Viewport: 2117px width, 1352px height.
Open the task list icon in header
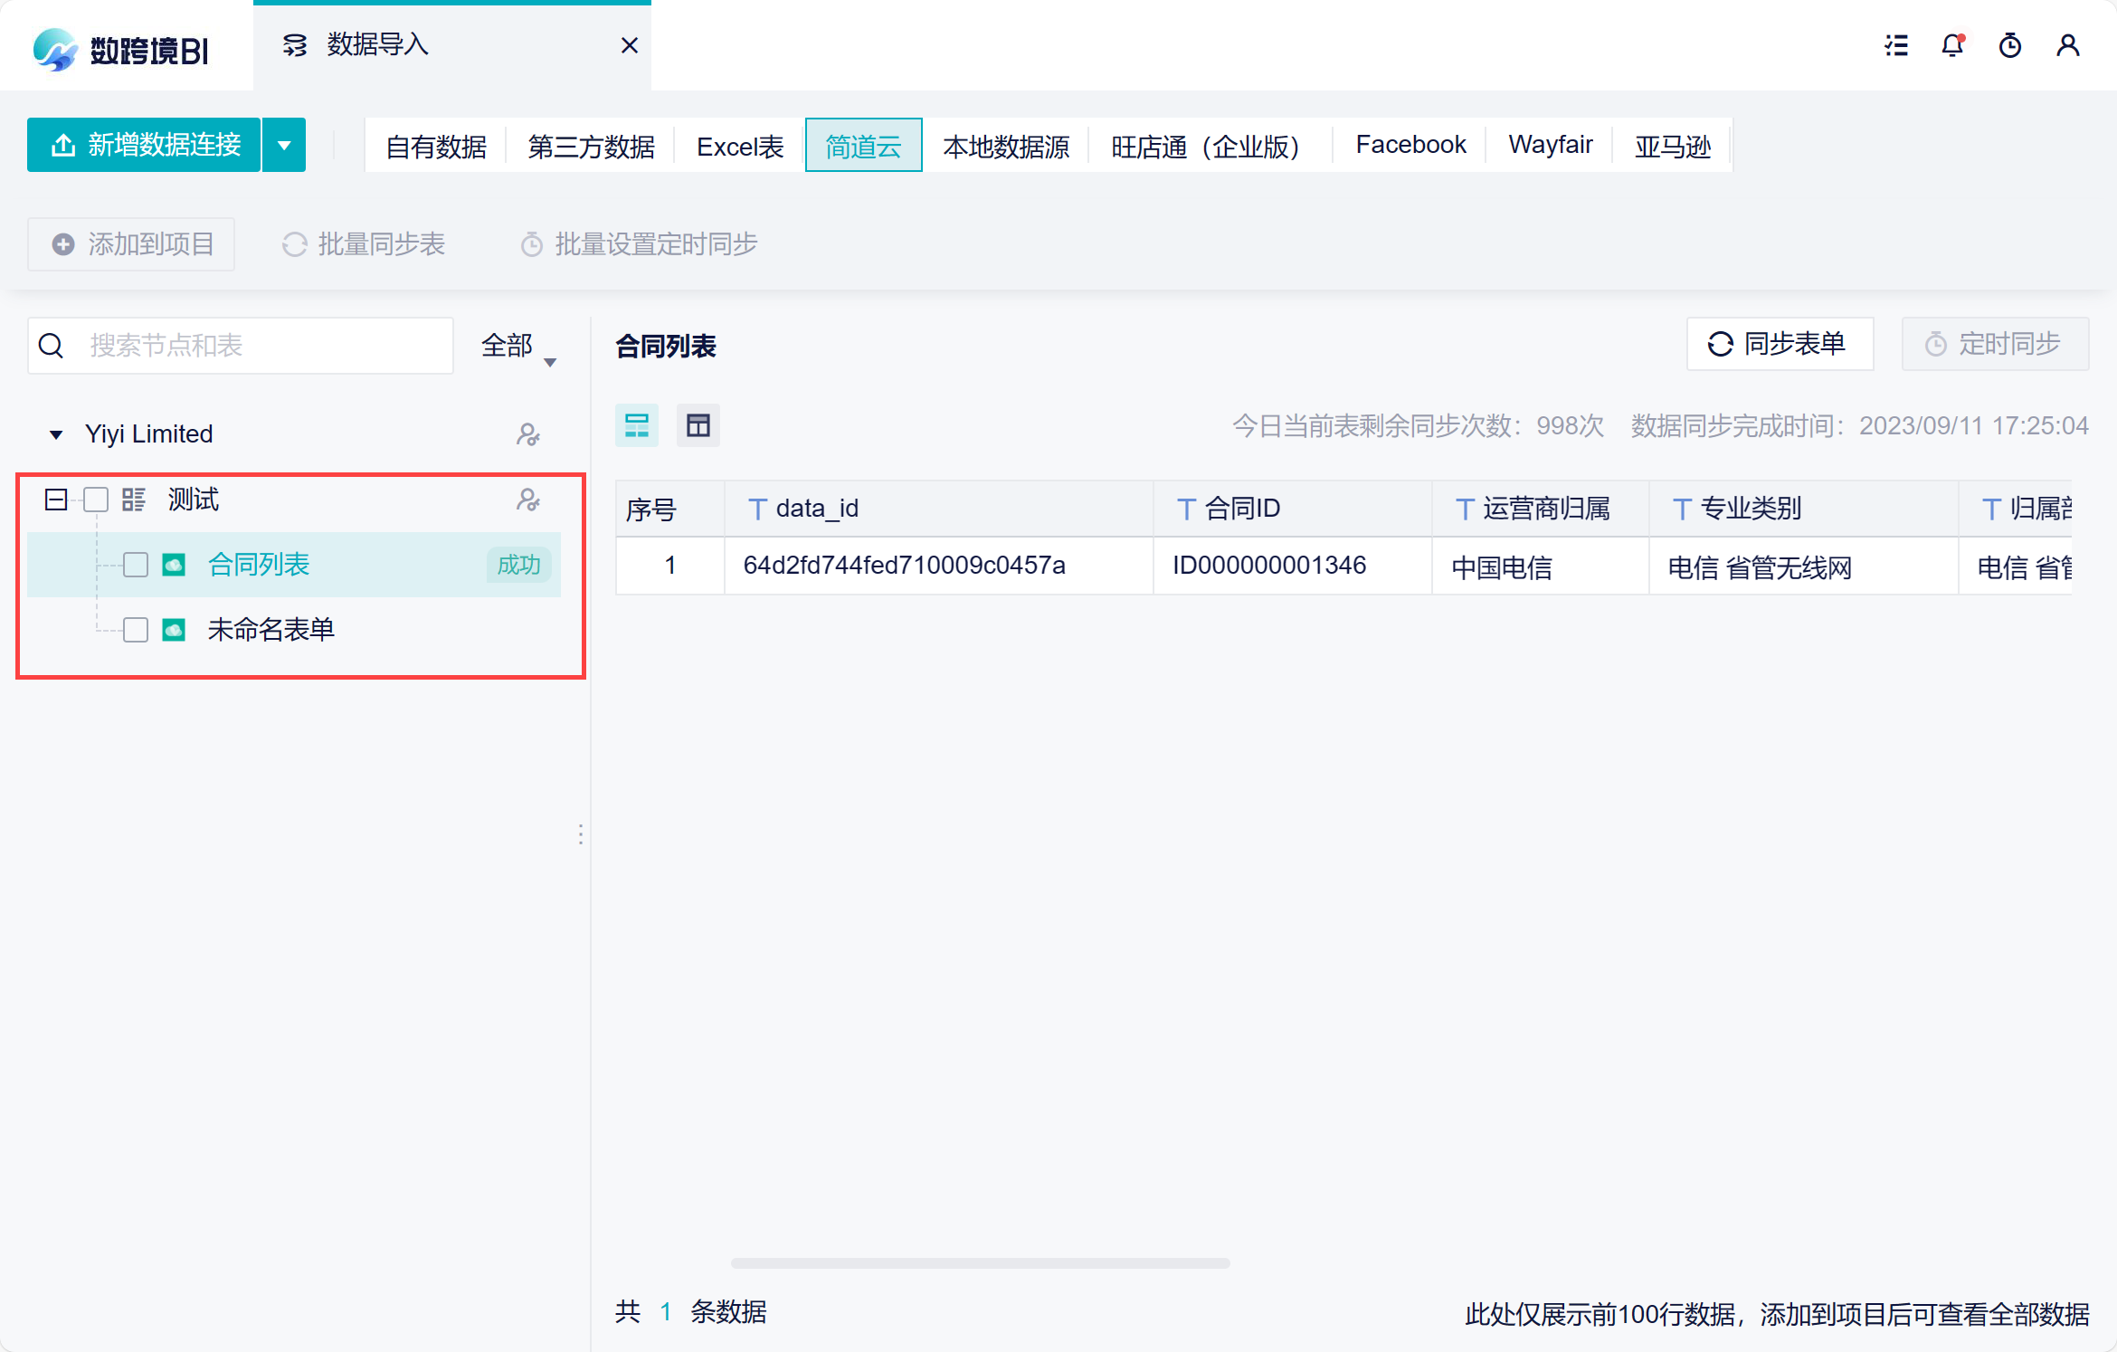click(x=1896, y=45)
